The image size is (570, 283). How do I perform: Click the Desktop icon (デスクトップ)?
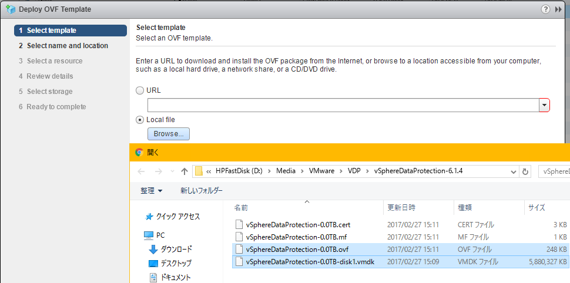coord(153,264)
